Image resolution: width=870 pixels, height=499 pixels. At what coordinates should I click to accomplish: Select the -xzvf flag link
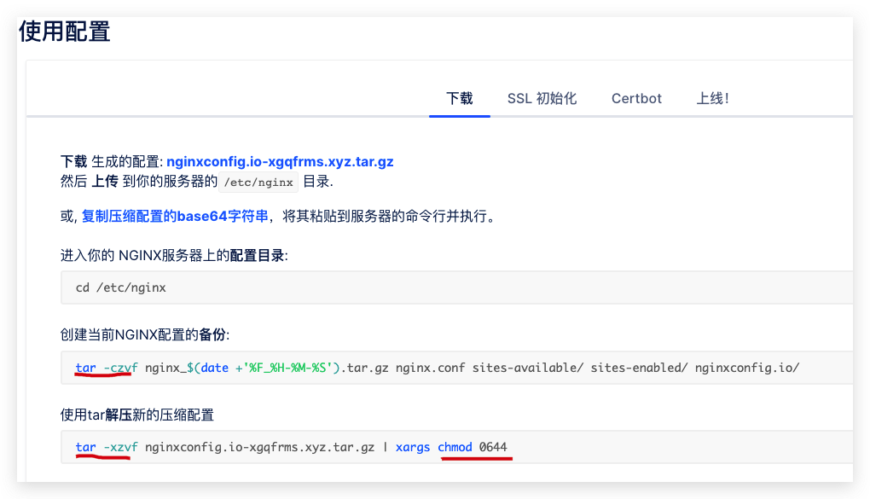coord(119,446)
